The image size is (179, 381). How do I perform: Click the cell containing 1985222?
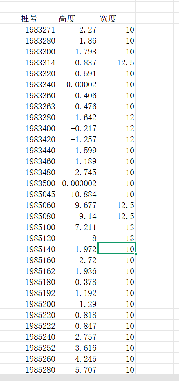coord(38,326)
